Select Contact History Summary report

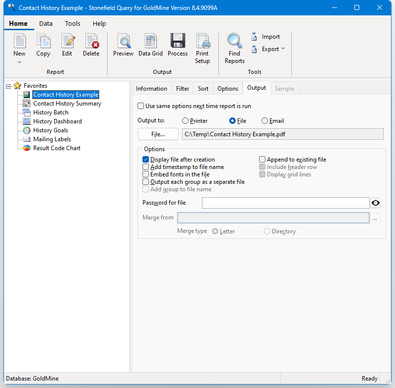click(x=67, y=104)
